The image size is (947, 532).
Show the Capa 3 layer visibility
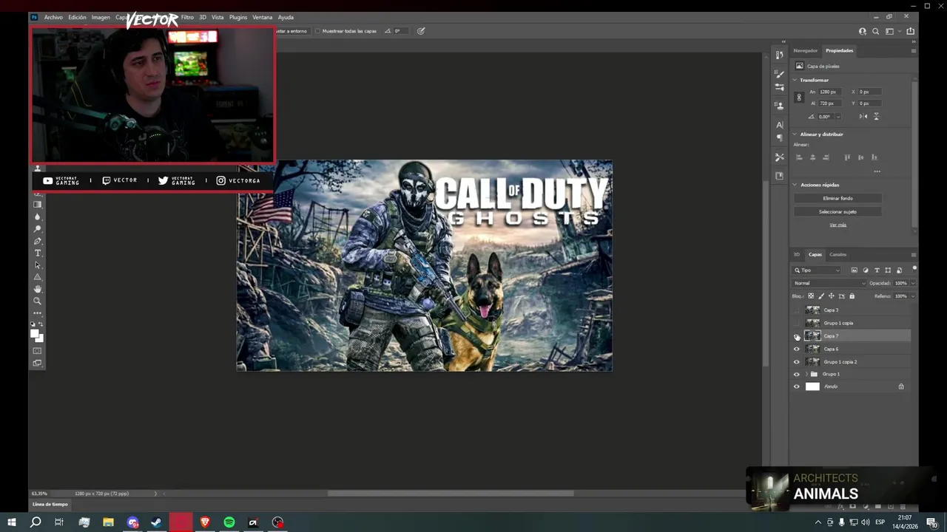coord(797,310)
